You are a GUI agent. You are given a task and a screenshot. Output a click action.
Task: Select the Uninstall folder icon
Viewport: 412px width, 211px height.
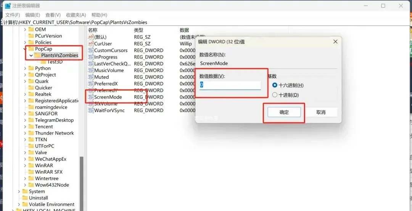click(25, 198)
